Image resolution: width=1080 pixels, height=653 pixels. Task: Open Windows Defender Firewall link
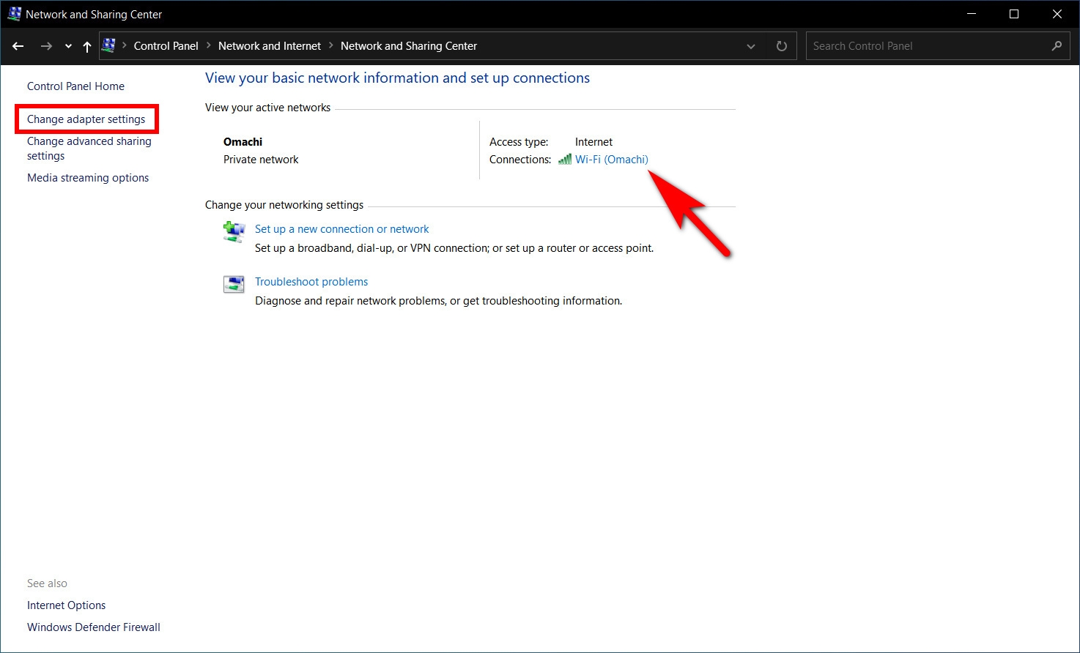pos(94,627)
